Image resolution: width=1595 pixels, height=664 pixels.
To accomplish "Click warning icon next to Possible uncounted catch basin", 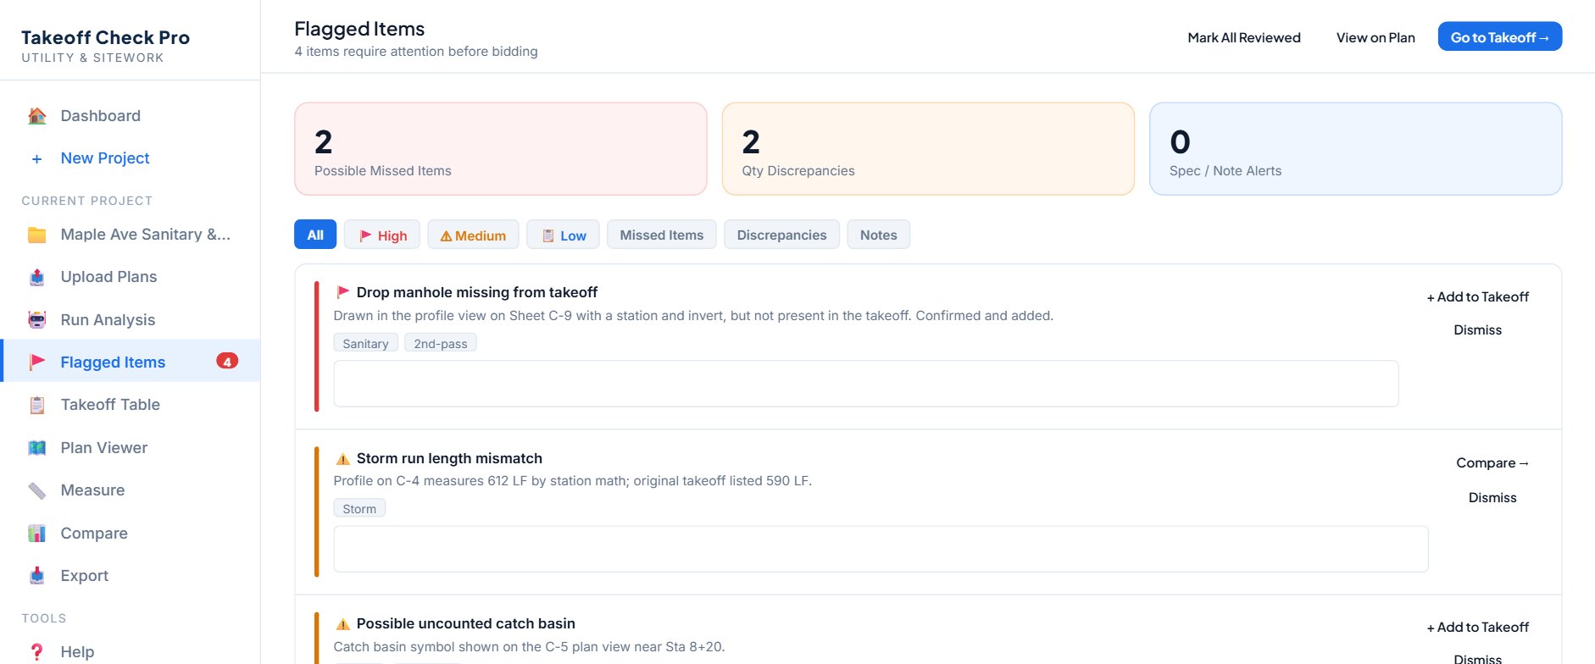I will 342,623.
